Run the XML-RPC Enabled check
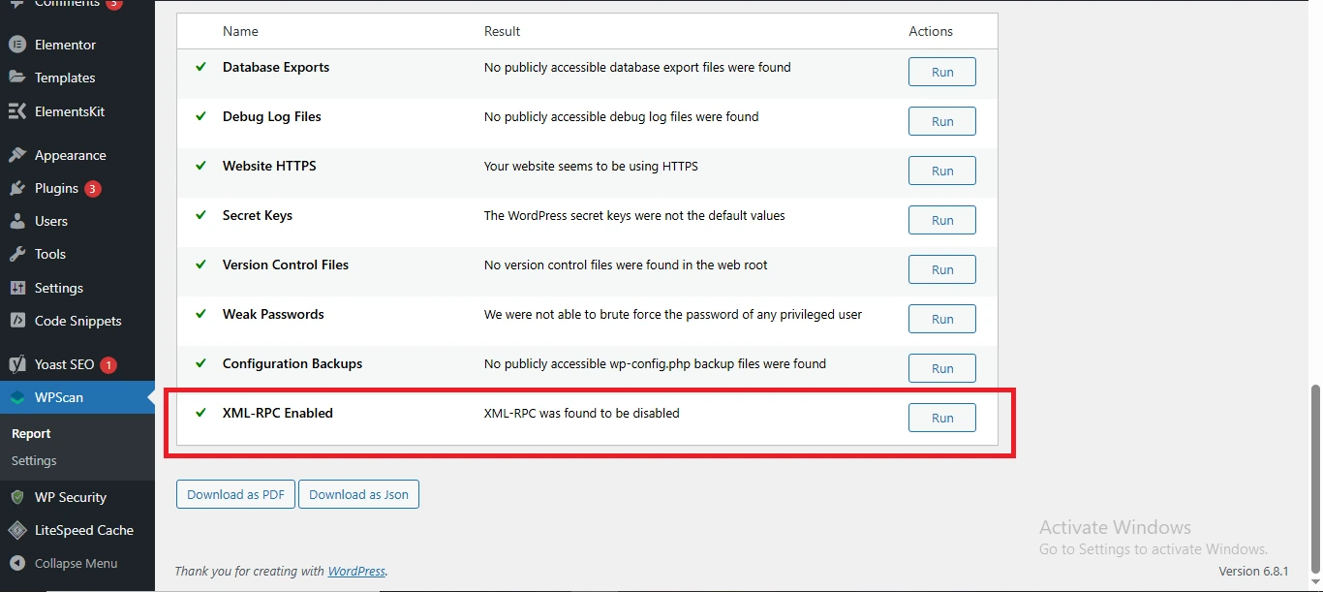Viewport: 1323px width, 592px height. (942, 418)
